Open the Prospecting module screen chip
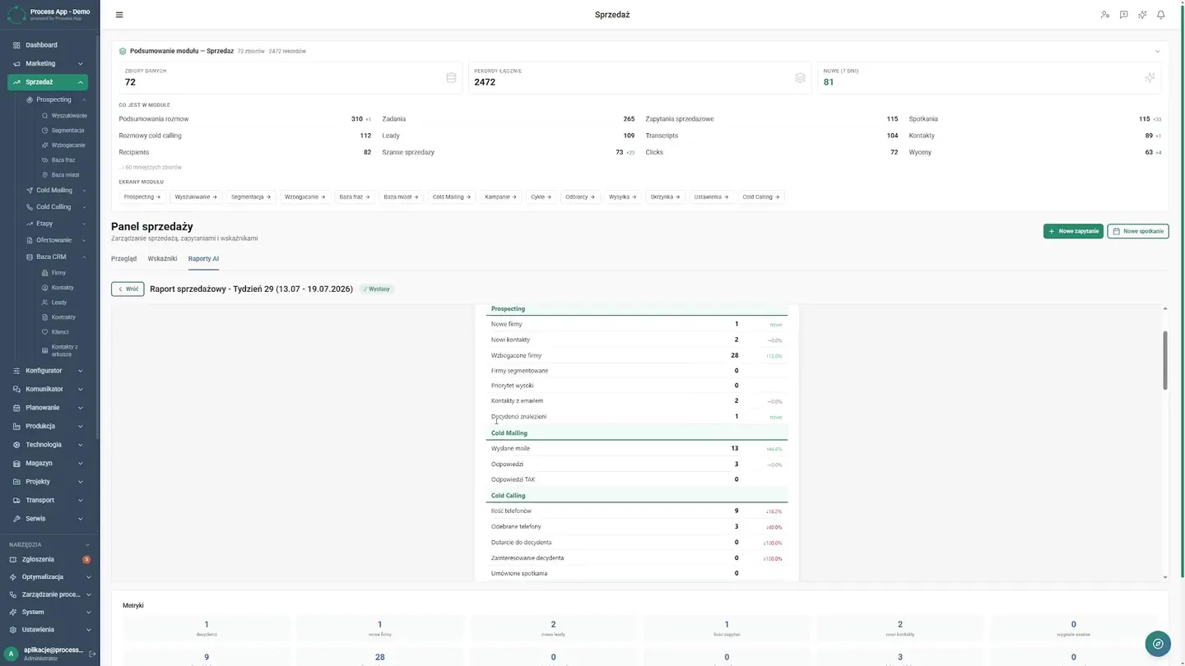This screenshot has height=666, width=1185. [x=142, y=197]
